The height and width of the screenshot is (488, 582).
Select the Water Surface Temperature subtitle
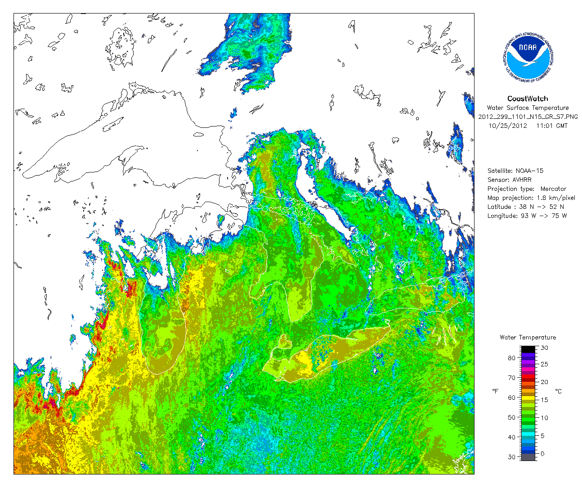pos(528,108)
